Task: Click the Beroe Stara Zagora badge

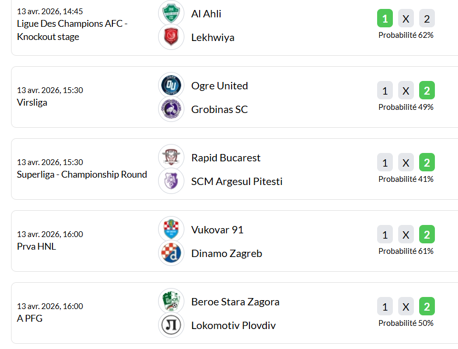Action: [x=171, y=302]
